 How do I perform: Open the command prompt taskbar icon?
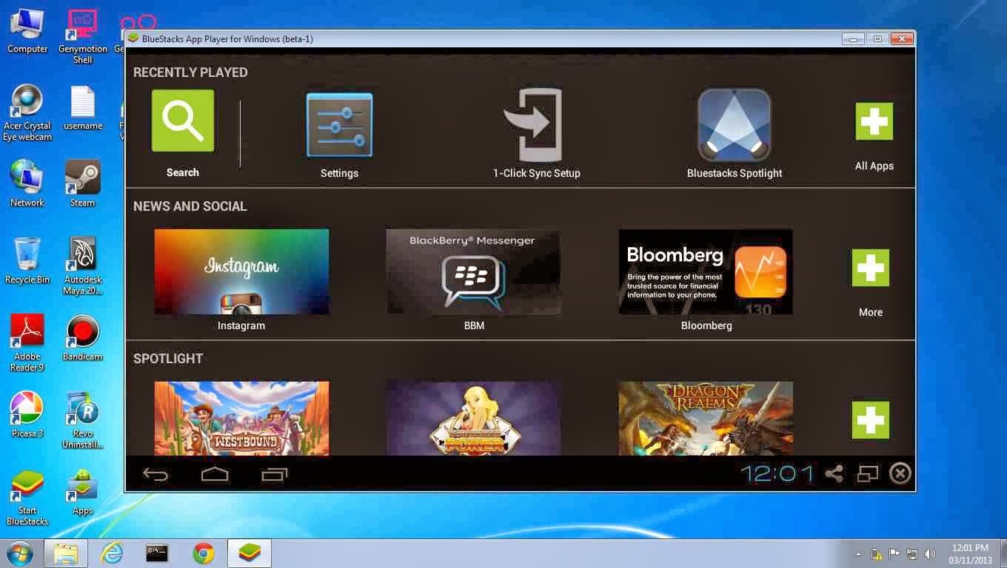[x=157, y=553]
